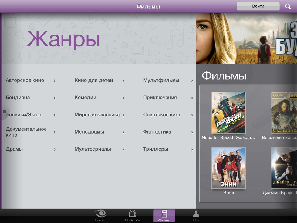Tap the Фильмы tab label in bottom bar
Screen dimensions: 297x223
click(x=164, y=220)
